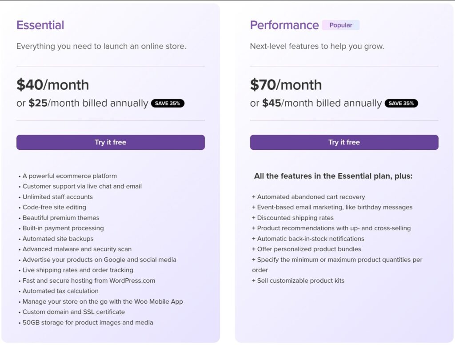Viewport: 455px width, 345px height.
Task: Click 'Manage your store on the go' line
Action: (101, 301)
